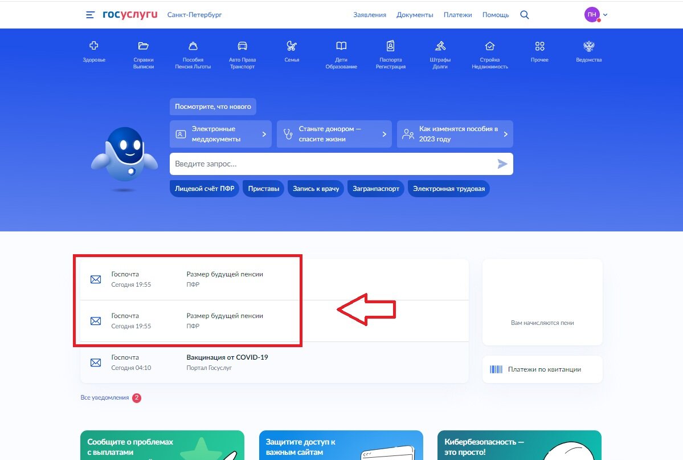Open the hamburger menu beside Госуслуги logo

[x=89, y=15]
